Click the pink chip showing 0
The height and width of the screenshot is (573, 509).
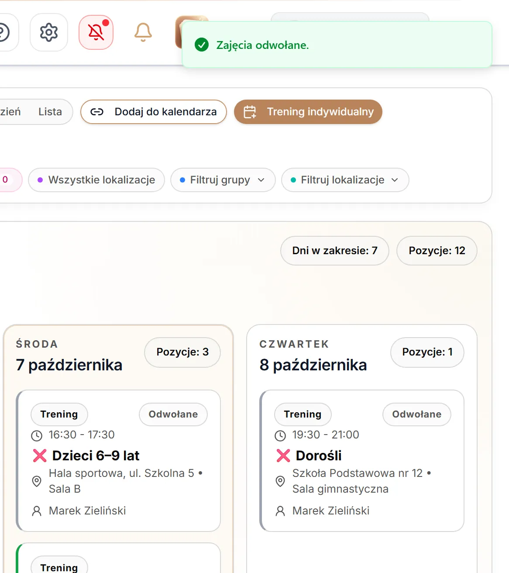point(9,180)
